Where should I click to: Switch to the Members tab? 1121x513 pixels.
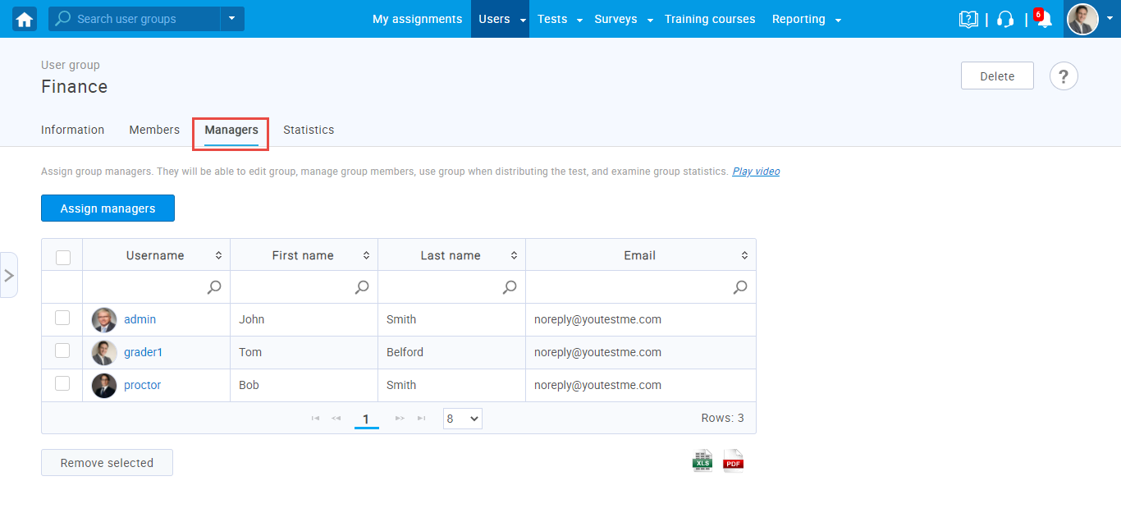[154, 130]
